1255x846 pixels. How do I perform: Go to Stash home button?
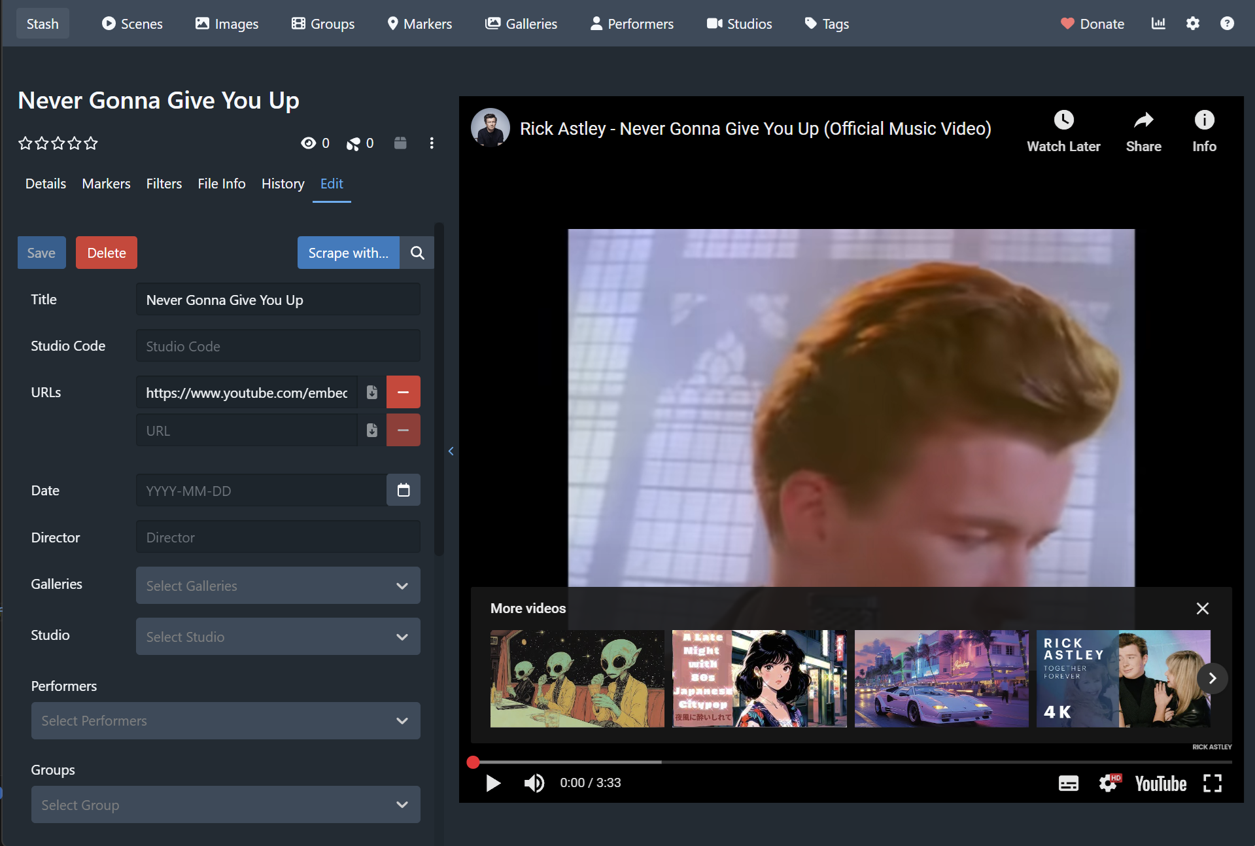pyautogui.click(x=43, y=24)
